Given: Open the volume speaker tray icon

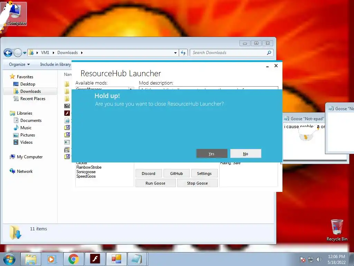Looking at the screenshot, I should coord(319,259).
